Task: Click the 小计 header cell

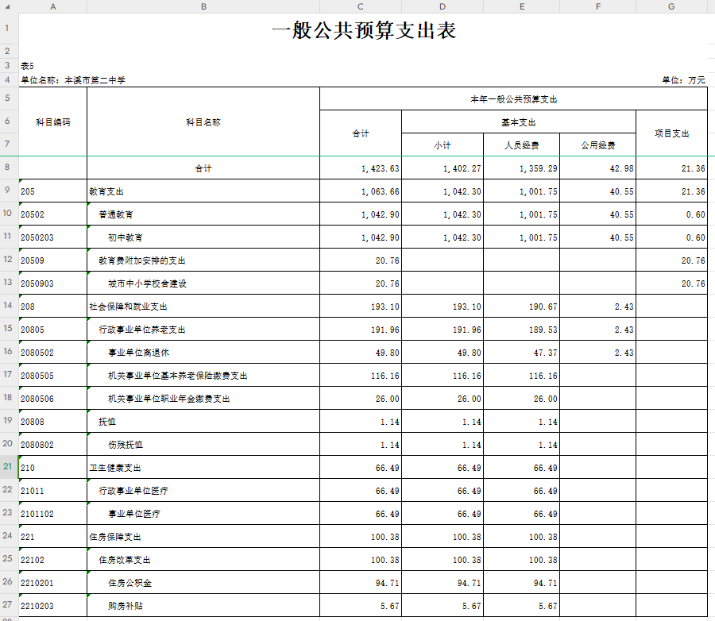Action: tap(443, 145)
